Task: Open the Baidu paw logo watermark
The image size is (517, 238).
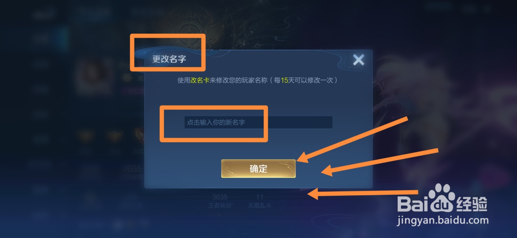Action: [441, 198]
